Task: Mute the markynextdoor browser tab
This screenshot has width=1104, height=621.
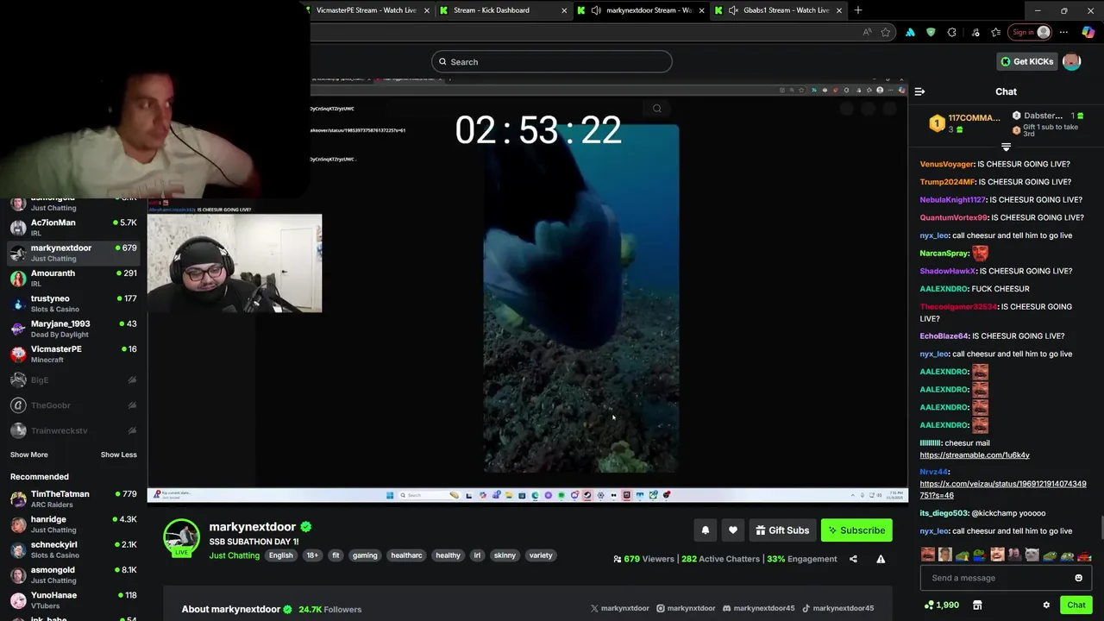Action: click(596, 10)
